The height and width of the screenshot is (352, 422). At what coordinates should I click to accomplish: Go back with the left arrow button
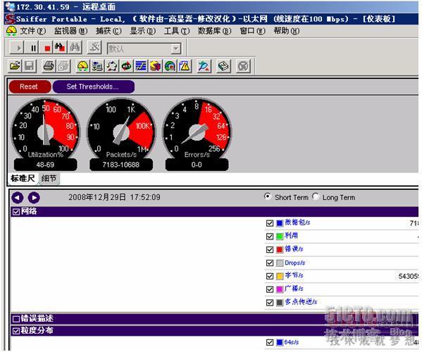[x=17, y=198]
